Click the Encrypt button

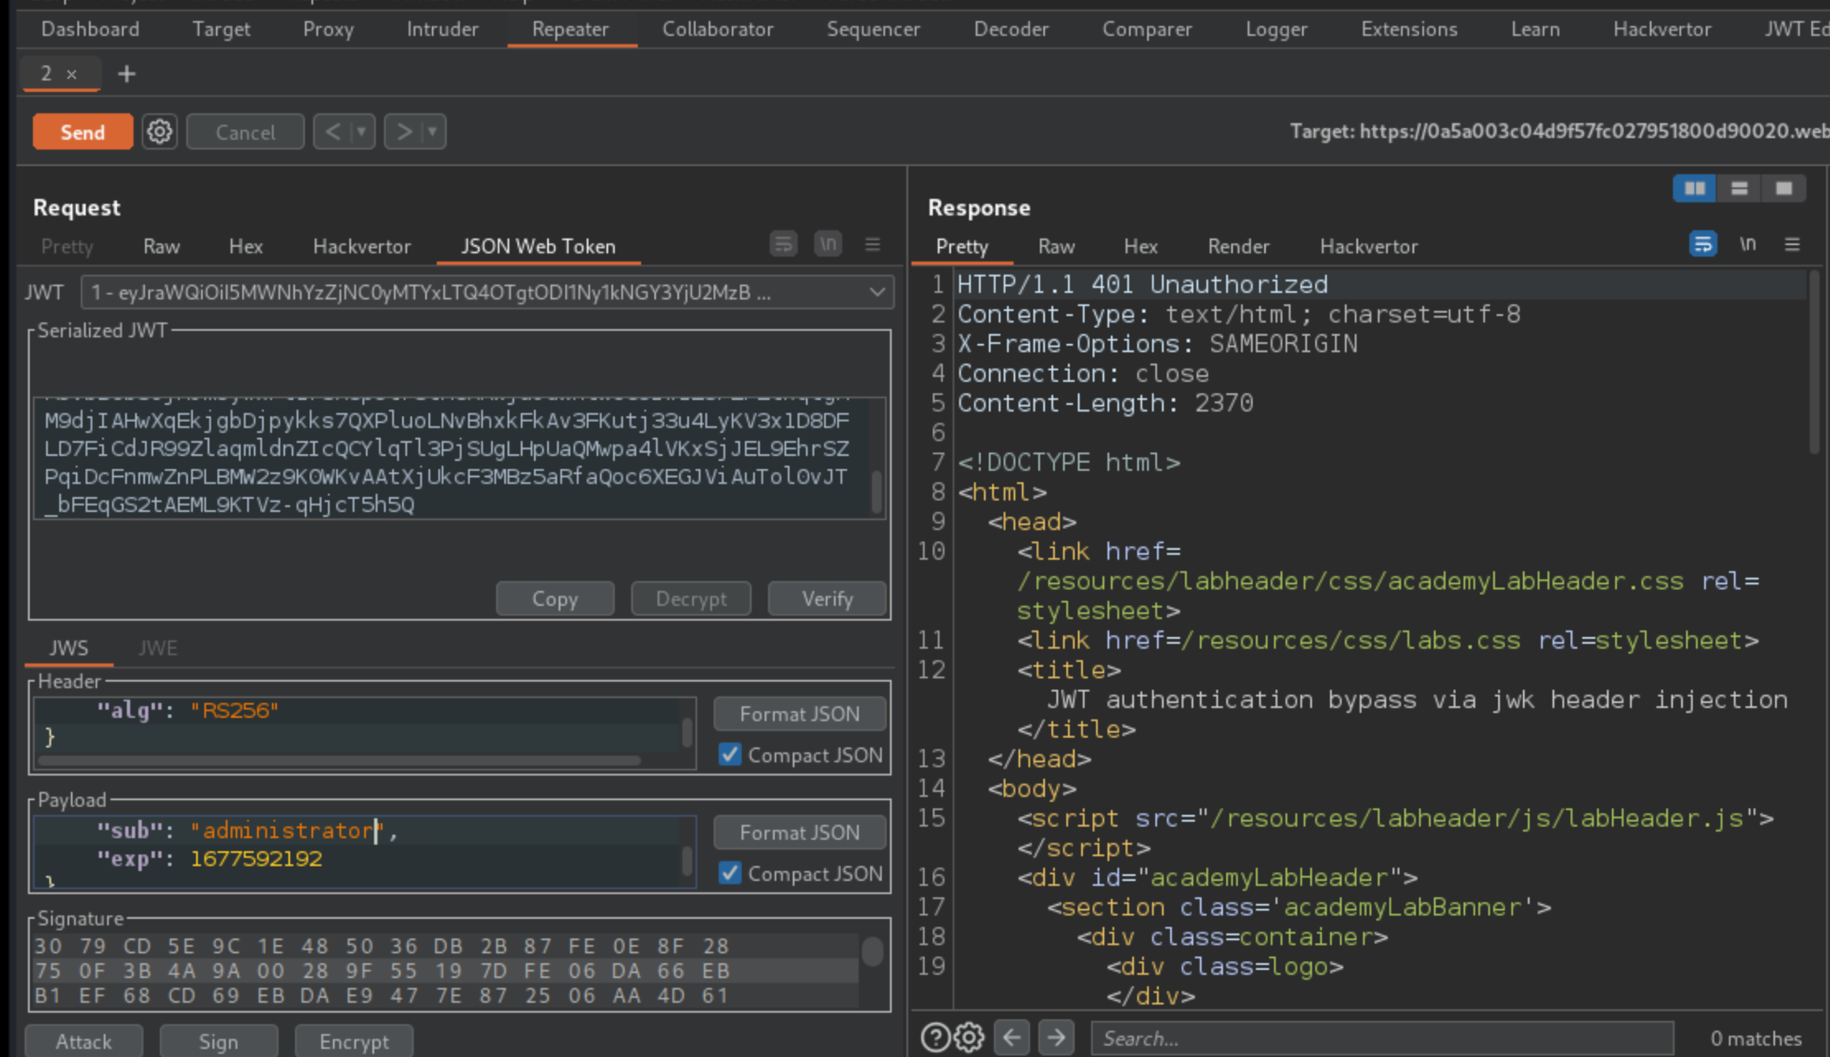[x=354, y=1042]
